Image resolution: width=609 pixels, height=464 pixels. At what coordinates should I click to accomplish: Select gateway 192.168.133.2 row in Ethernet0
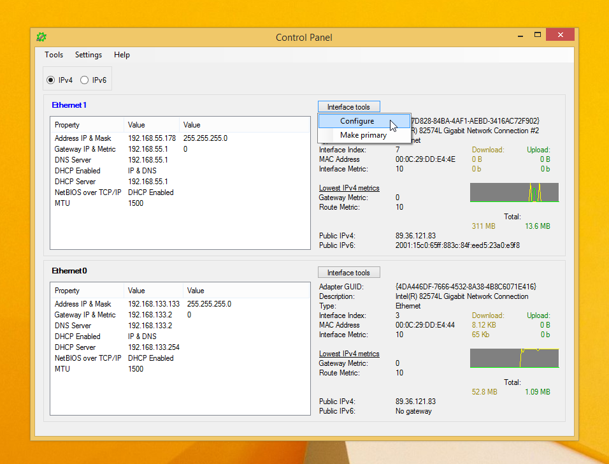point(180,315)
